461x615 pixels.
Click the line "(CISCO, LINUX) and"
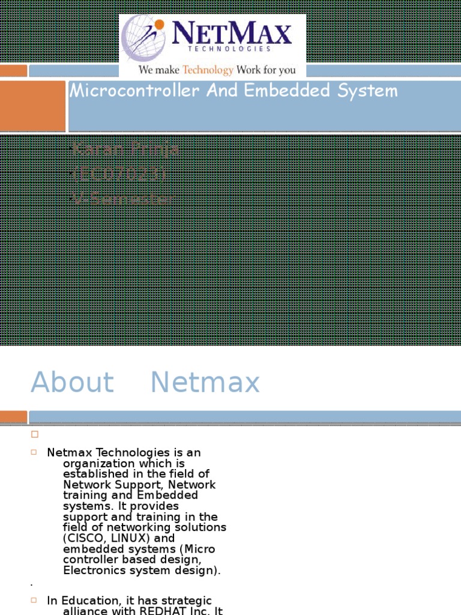coord(119,538)
